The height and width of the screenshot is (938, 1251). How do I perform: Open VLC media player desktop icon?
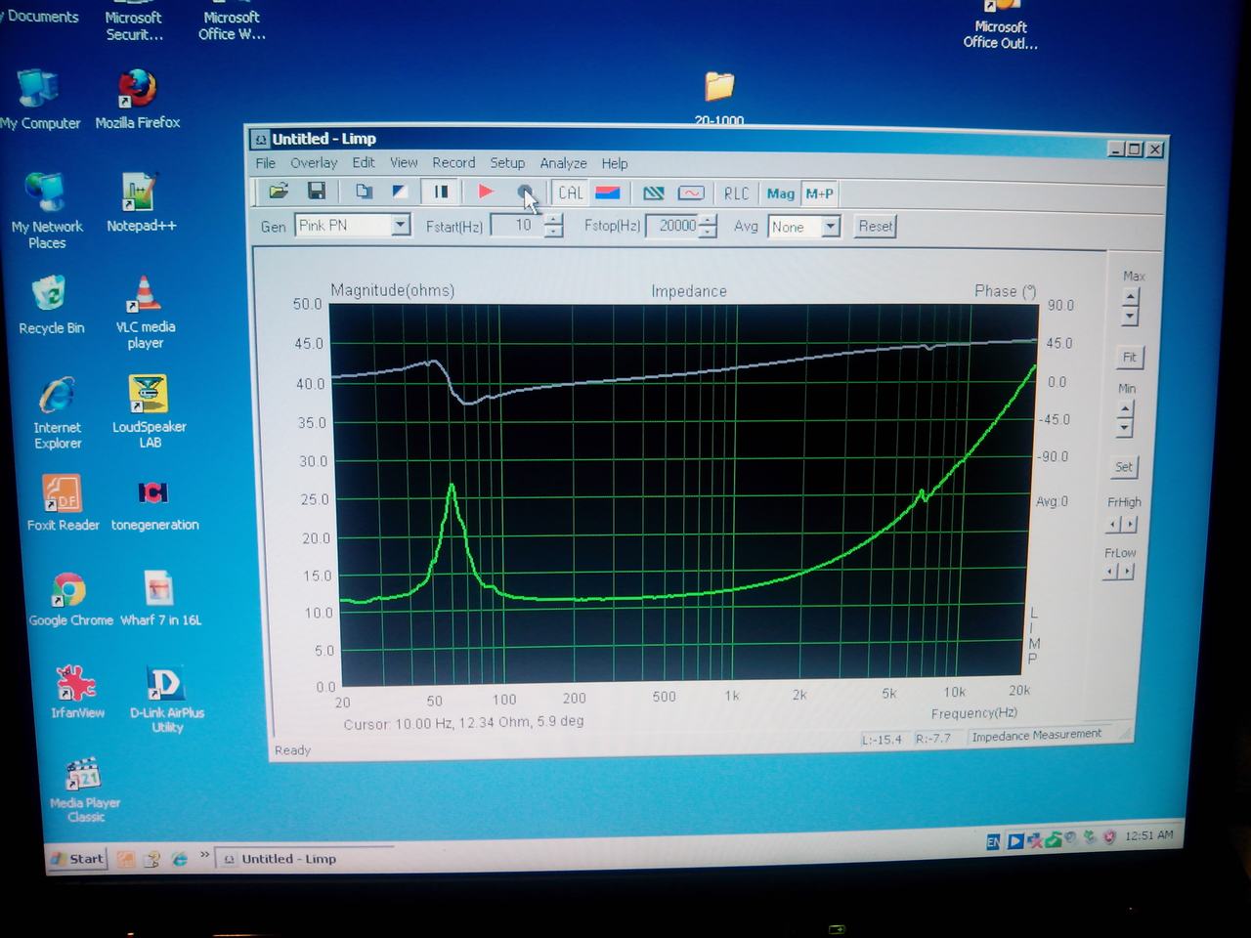point(145,312)
